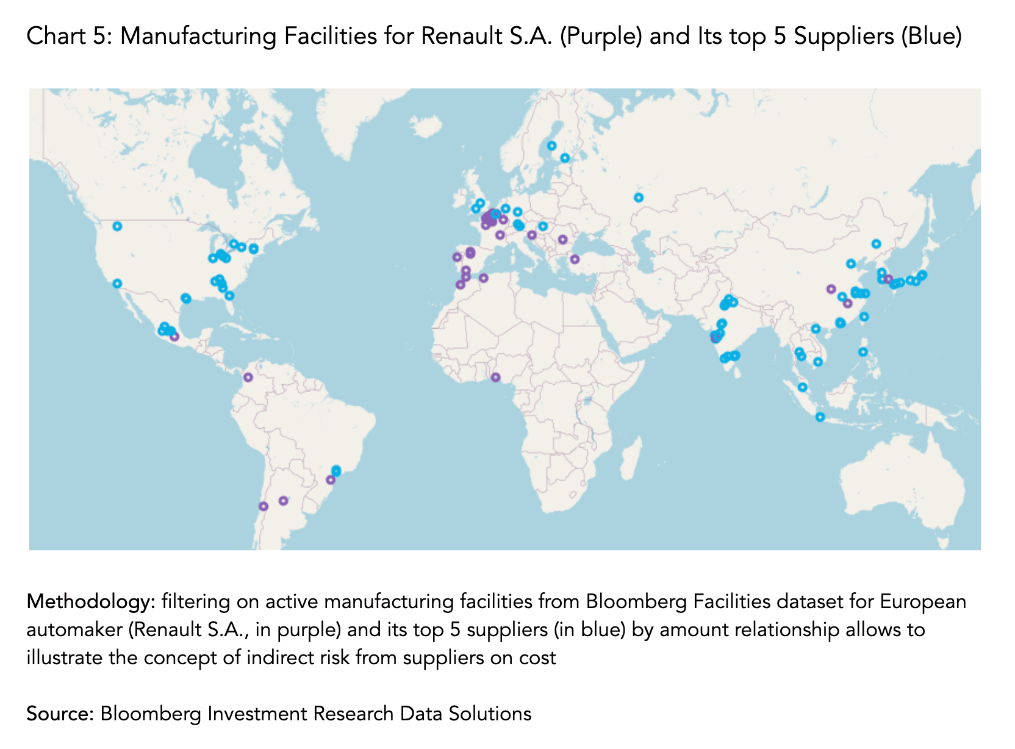Image resolution: width=1015 pixels, height=749 pixels.
Task: Click the blue marker in the Philippines
Action: pos(863,352)
